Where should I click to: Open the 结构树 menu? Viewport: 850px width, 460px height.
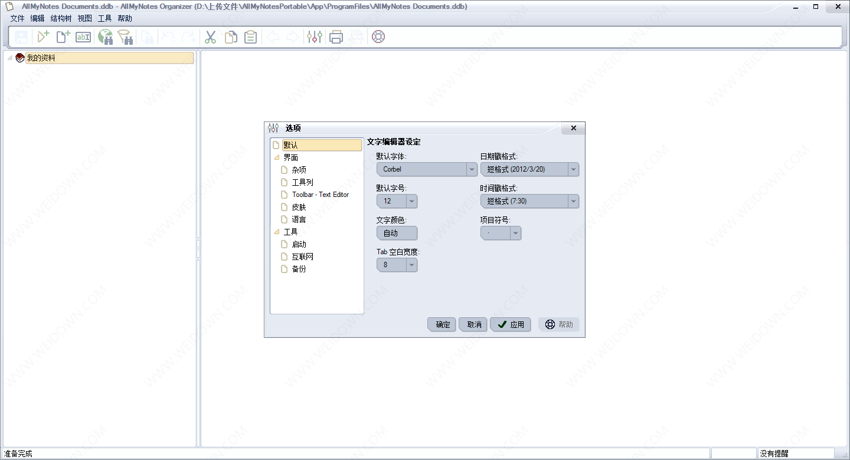pyautogui.click(x=61, y=18)
